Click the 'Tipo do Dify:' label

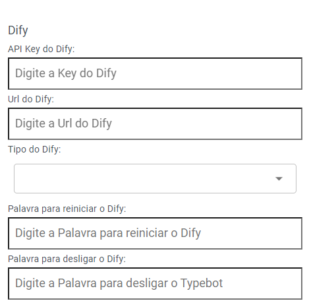pyautogui.click(x=34, y=149)
